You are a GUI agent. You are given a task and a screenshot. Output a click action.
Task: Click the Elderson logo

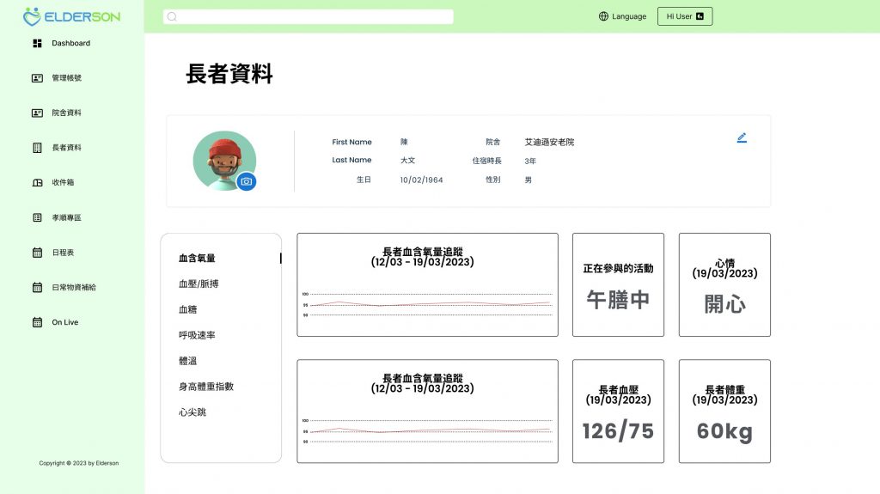(71, 16)
